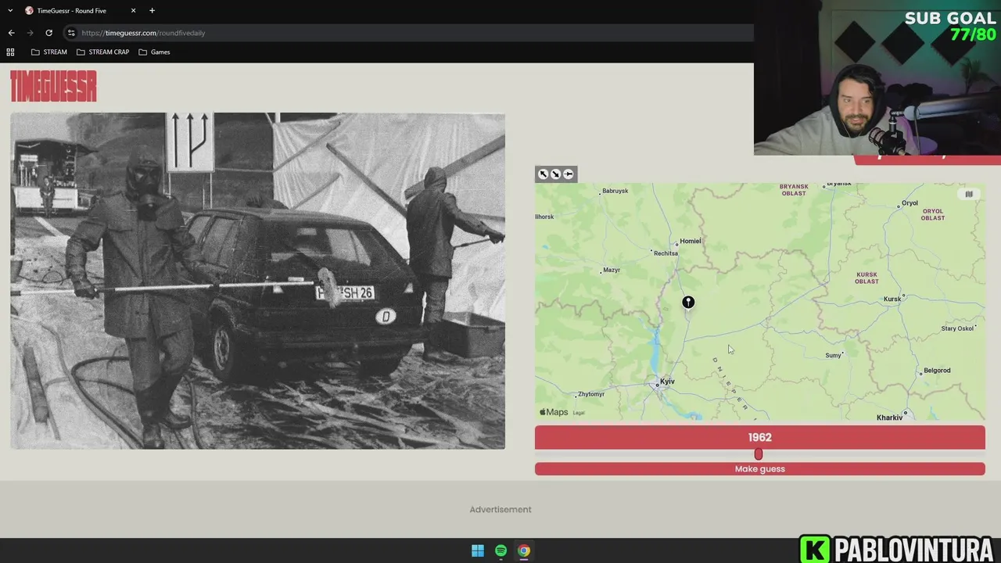
Task: Close the TimeGuessr - Round Five tab
Action: tap(133, 10)
